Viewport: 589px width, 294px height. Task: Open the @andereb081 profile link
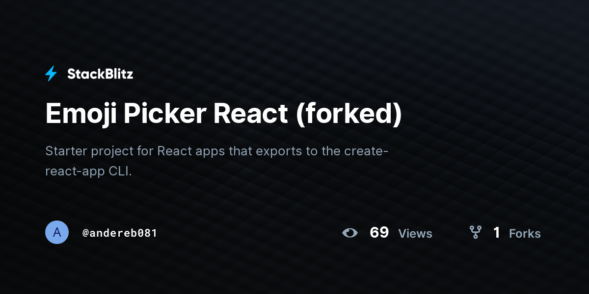pyautogui.click(x=120, y=233)
